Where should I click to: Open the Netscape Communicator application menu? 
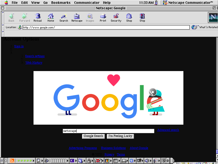coord(188,3)
